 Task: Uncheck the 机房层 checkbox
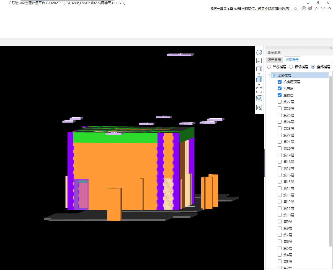(280, 88)
